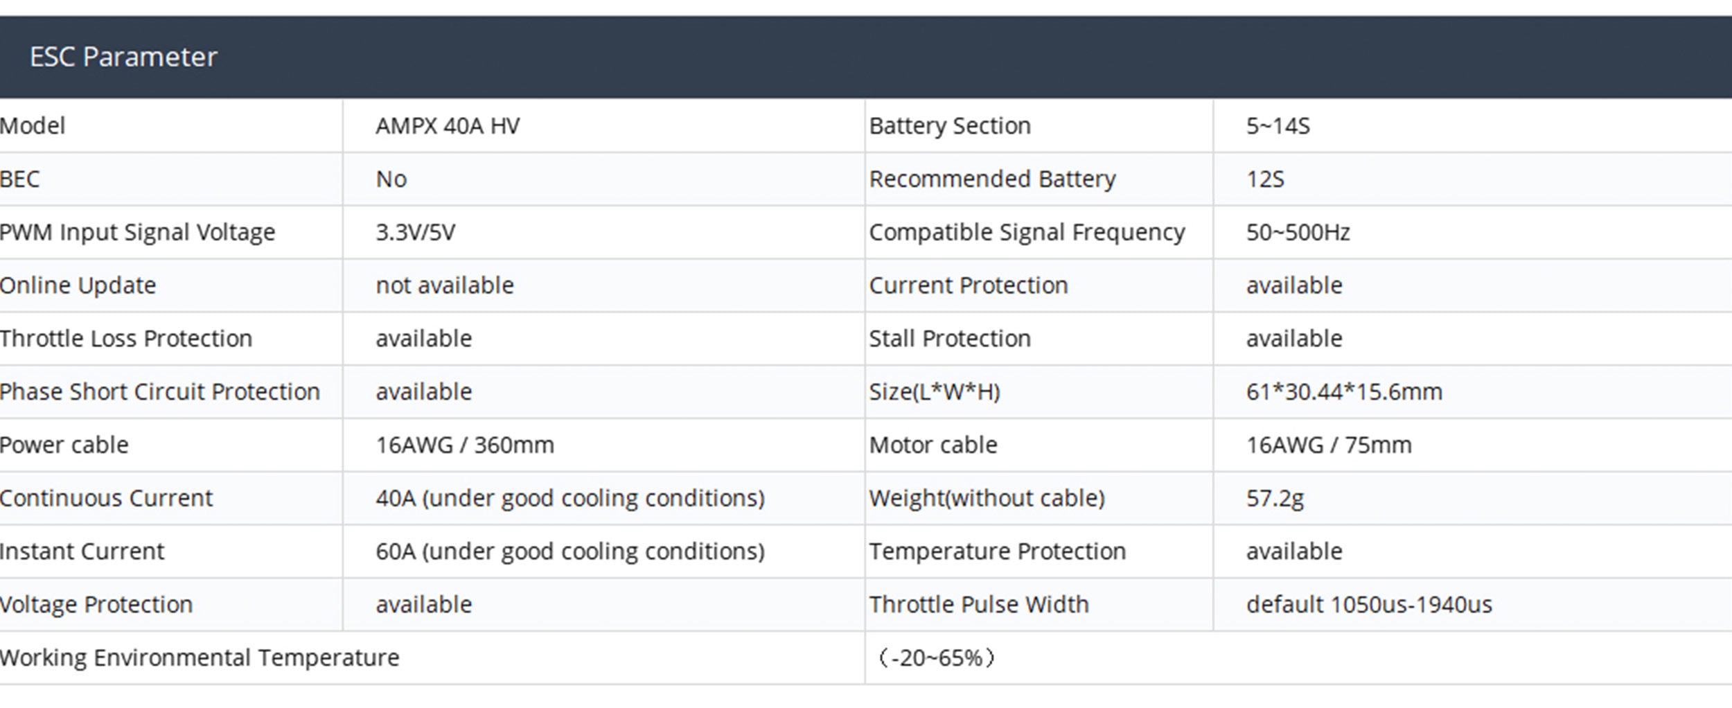Viewport: 1732px width, 708px height.
Task: Click the Working Environmental Temperature label
Action: click(200, 657)
